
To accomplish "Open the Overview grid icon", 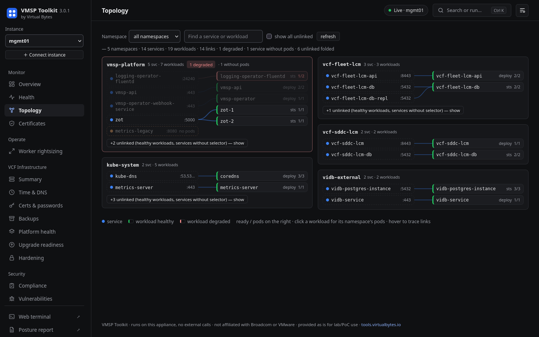I will [x=12, y=84].
